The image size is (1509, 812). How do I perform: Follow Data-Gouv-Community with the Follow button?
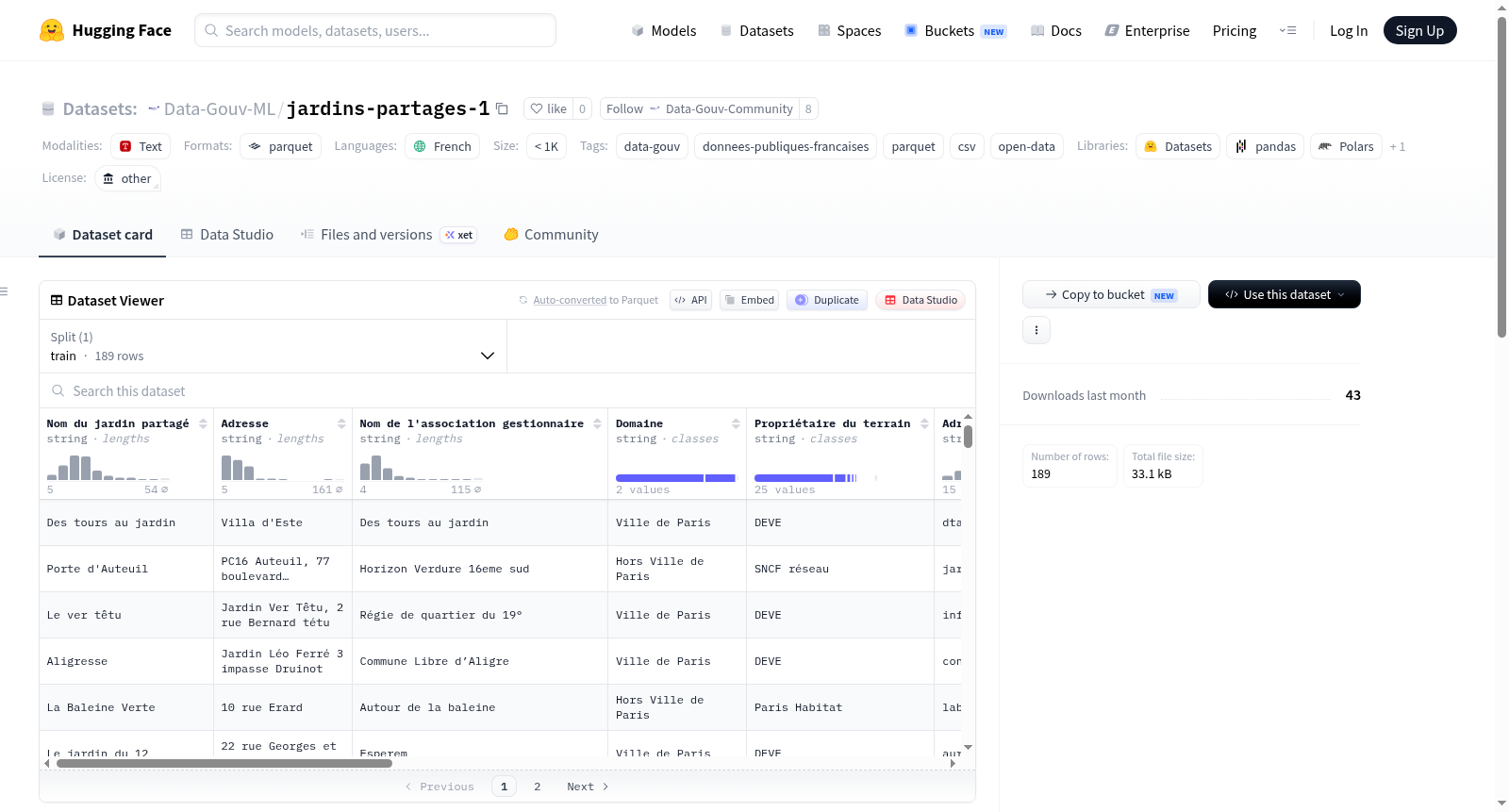(x=699, y=108)
